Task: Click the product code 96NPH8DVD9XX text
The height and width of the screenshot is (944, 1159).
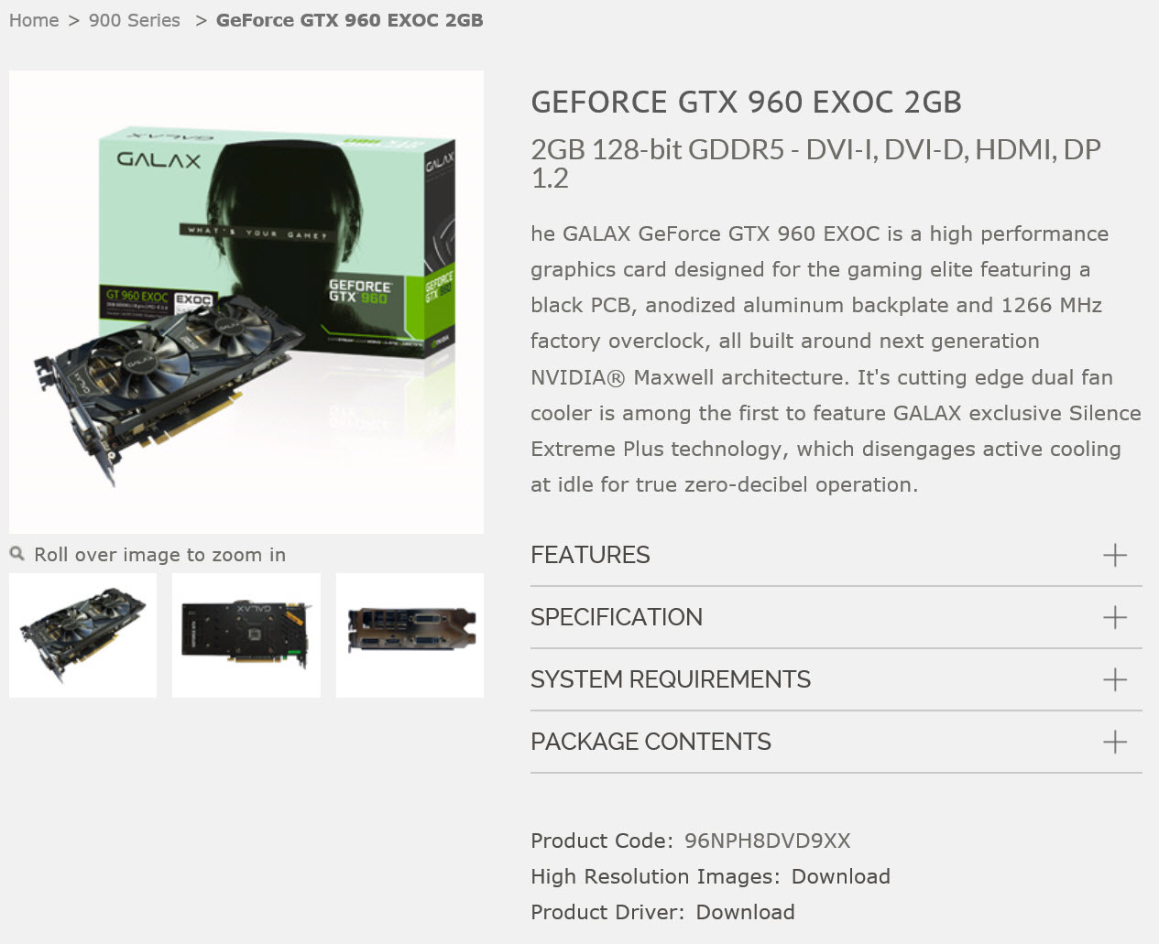Action: click(x=767, y=841)
